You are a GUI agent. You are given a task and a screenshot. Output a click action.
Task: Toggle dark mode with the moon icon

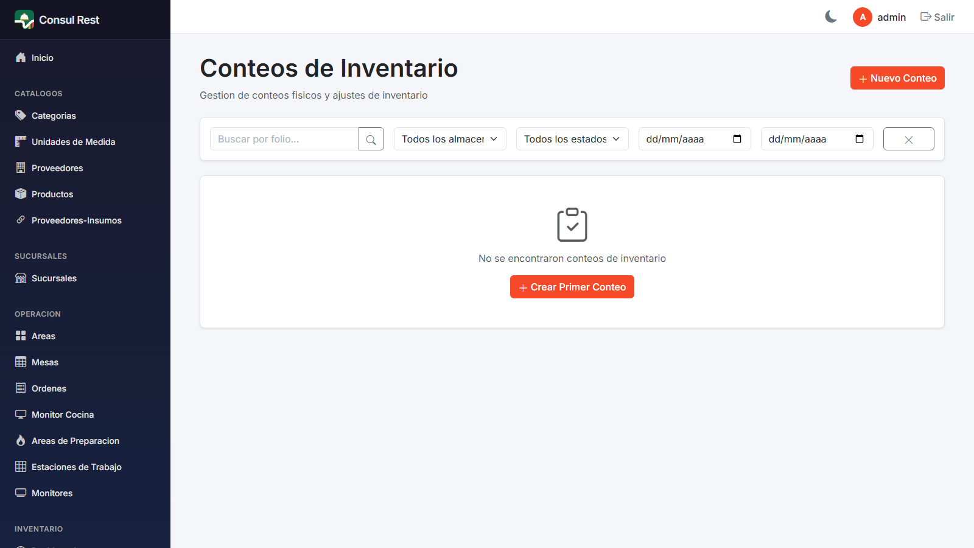(831, 17)
